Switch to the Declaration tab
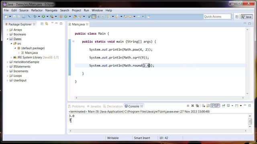The height and width of the screenshot is (144, 257). coord(113,106)
